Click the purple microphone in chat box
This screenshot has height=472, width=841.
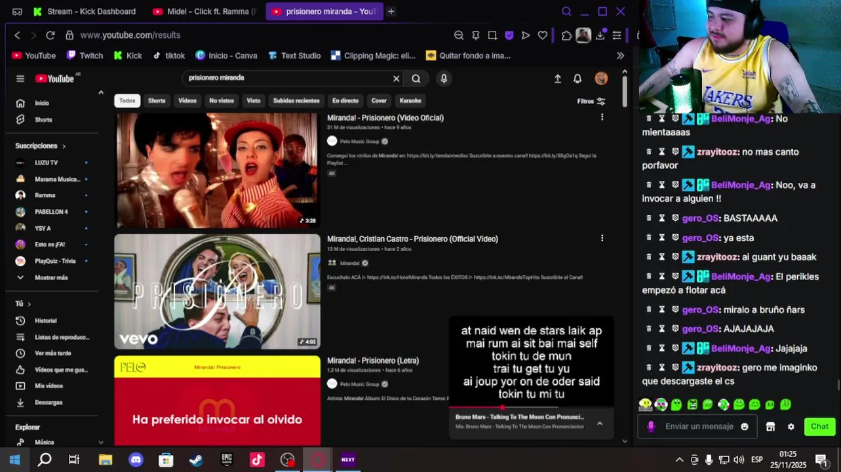click(651, 427)
